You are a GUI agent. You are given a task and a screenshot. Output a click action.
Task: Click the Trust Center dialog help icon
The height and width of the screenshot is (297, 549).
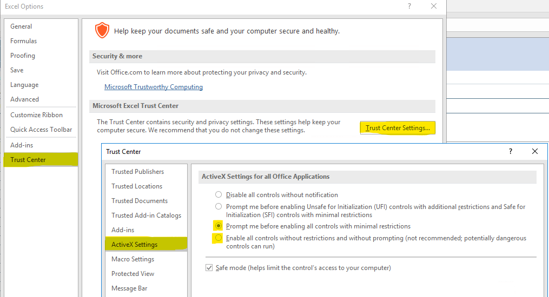pos(511,151)
